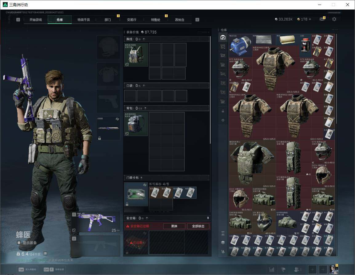Open the settings gear in top bar
355x275 pixels.
click(x=334, y=19)
